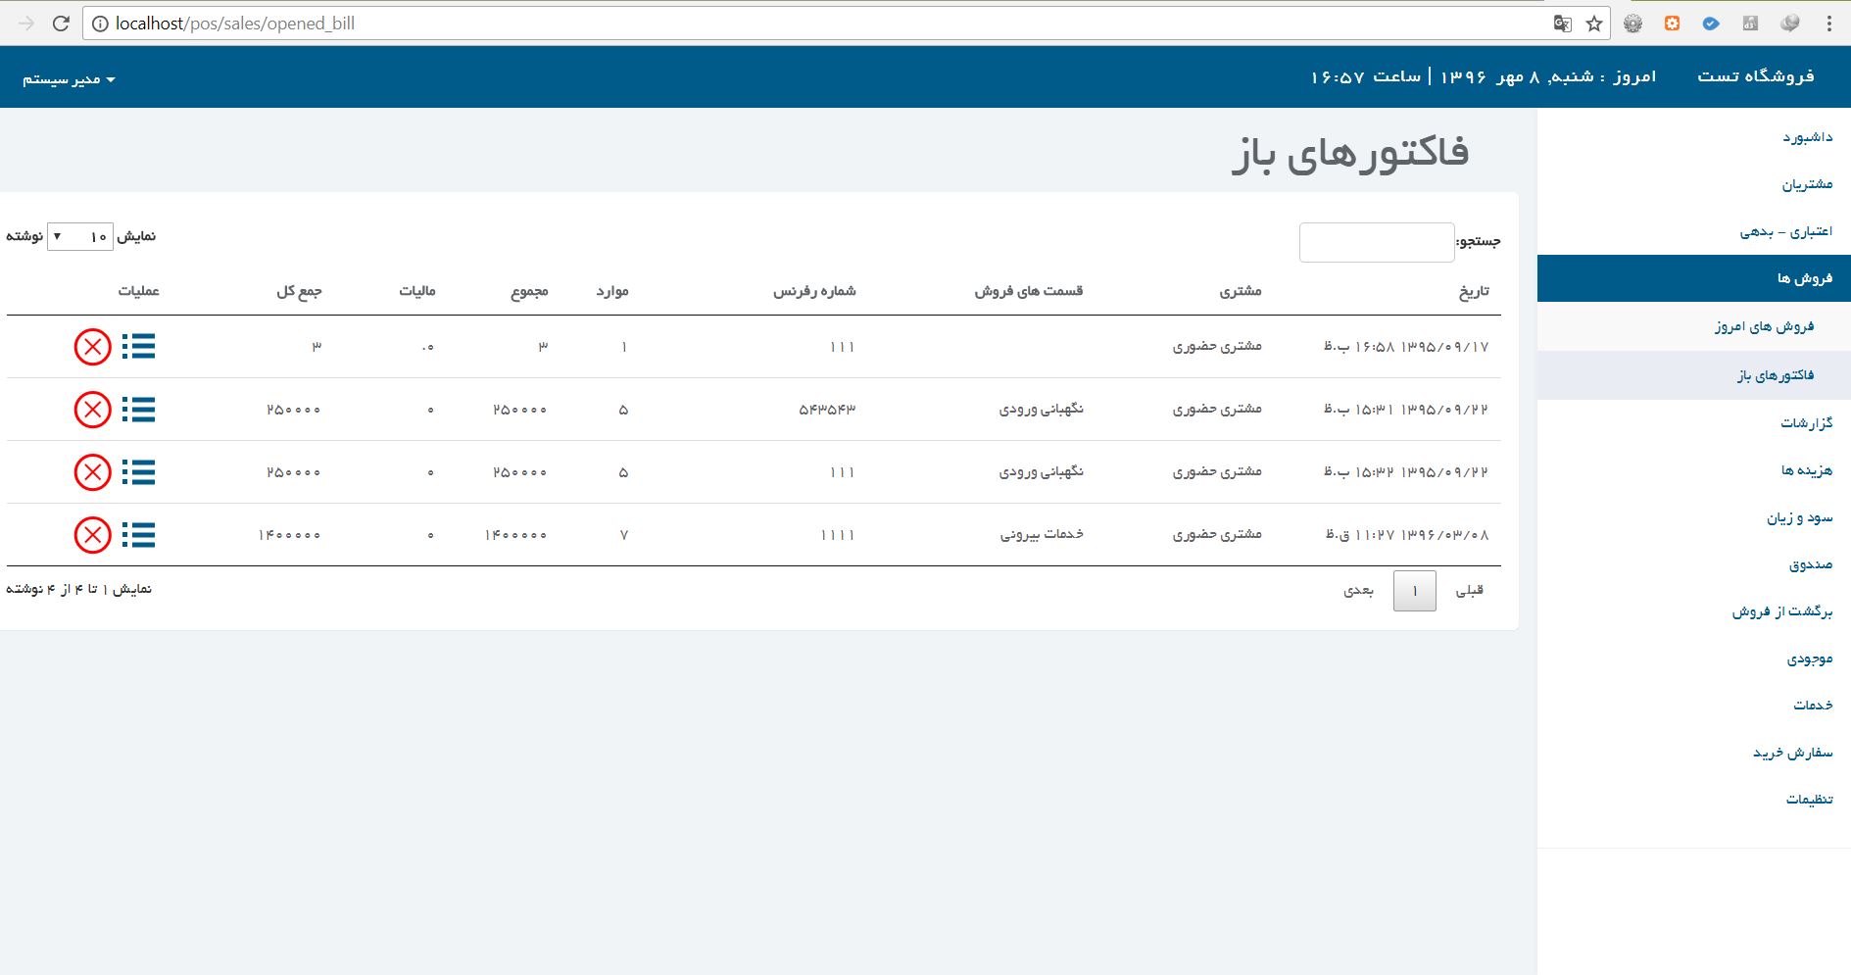Click the translate page icon in address bar

point(1563,24)
